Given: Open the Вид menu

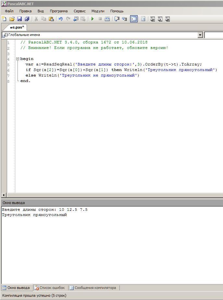Looking at the screenshot, I should 41,11.
